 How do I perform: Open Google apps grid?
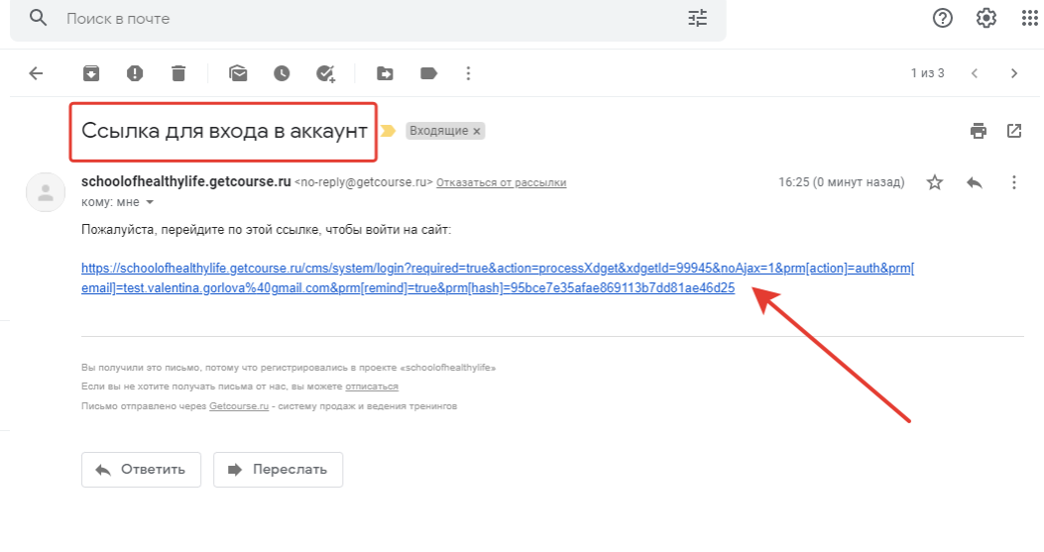[1030, 18]
